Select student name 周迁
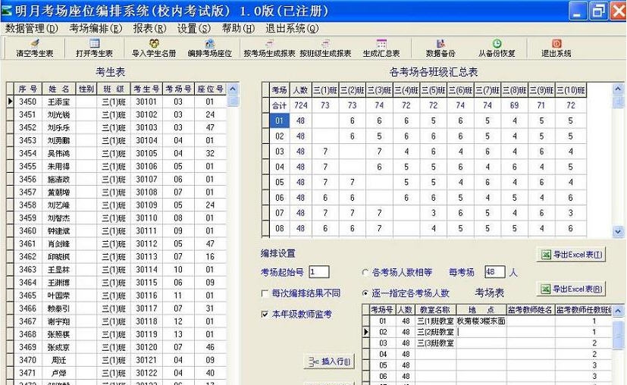 click(58, 360)
